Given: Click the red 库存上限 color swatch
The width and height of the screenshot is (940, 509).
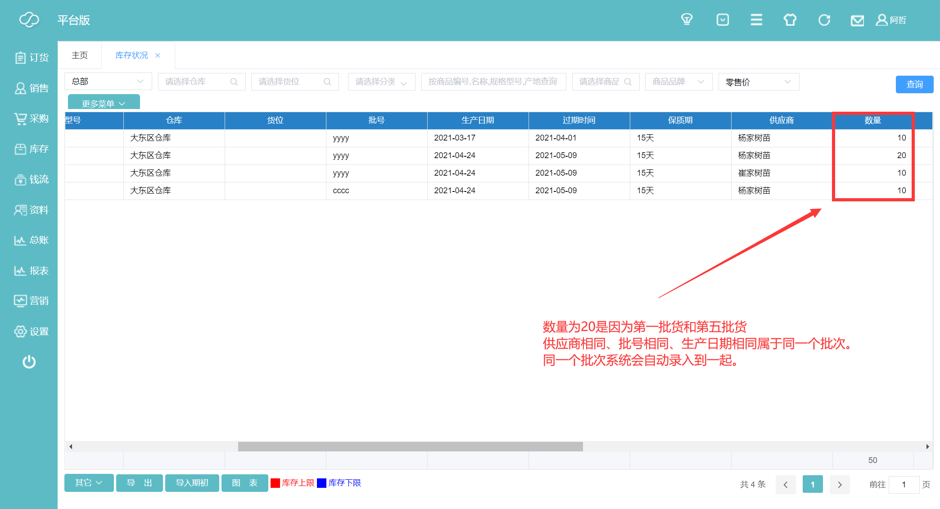Looking at the screenshot, I should 275,483.
